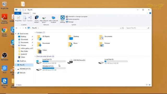Switch to large icons view layout
This screenshot has height=94, width=167.
[x=150, y=85]
